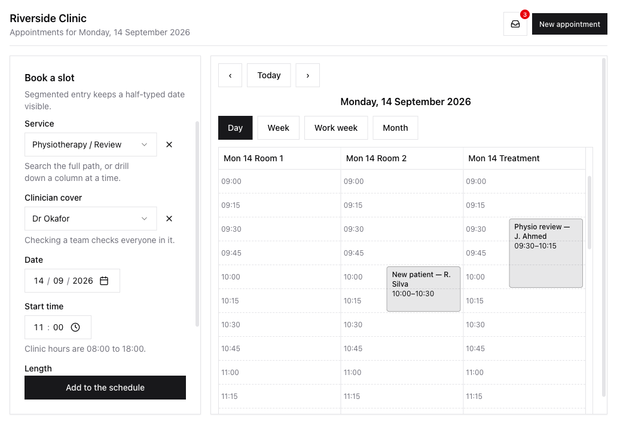Viewport: 617px width, 424px height.
Task: Open the inbox notifications icon
Action: [x=515, y=24]
